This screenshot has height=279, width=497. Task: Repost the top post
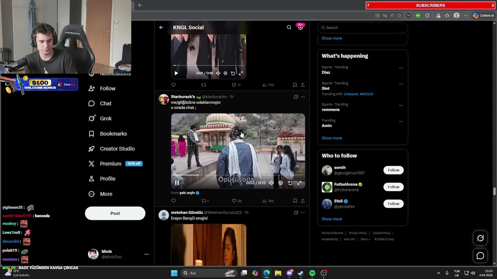coord(203,85)
